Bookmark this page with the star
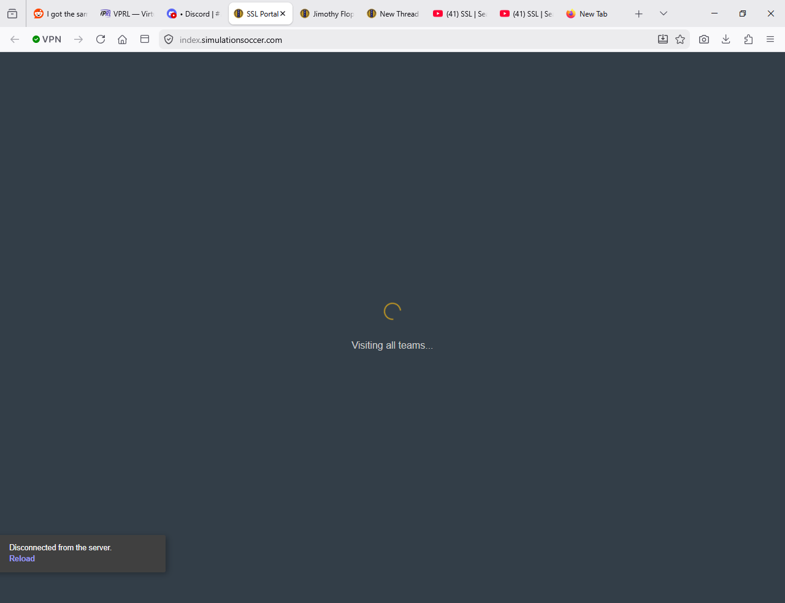Viewport: 785px width, 603px height. point(680,39)
